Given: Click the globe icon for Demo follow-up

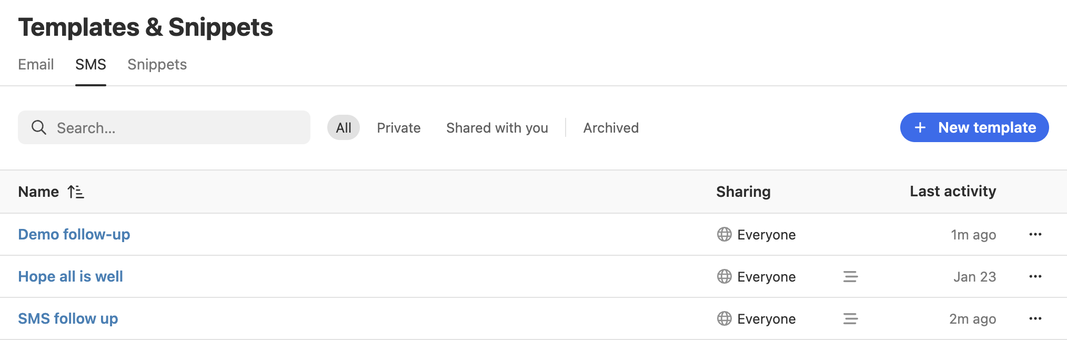Looking at the screenshot, I should [724, 234].
